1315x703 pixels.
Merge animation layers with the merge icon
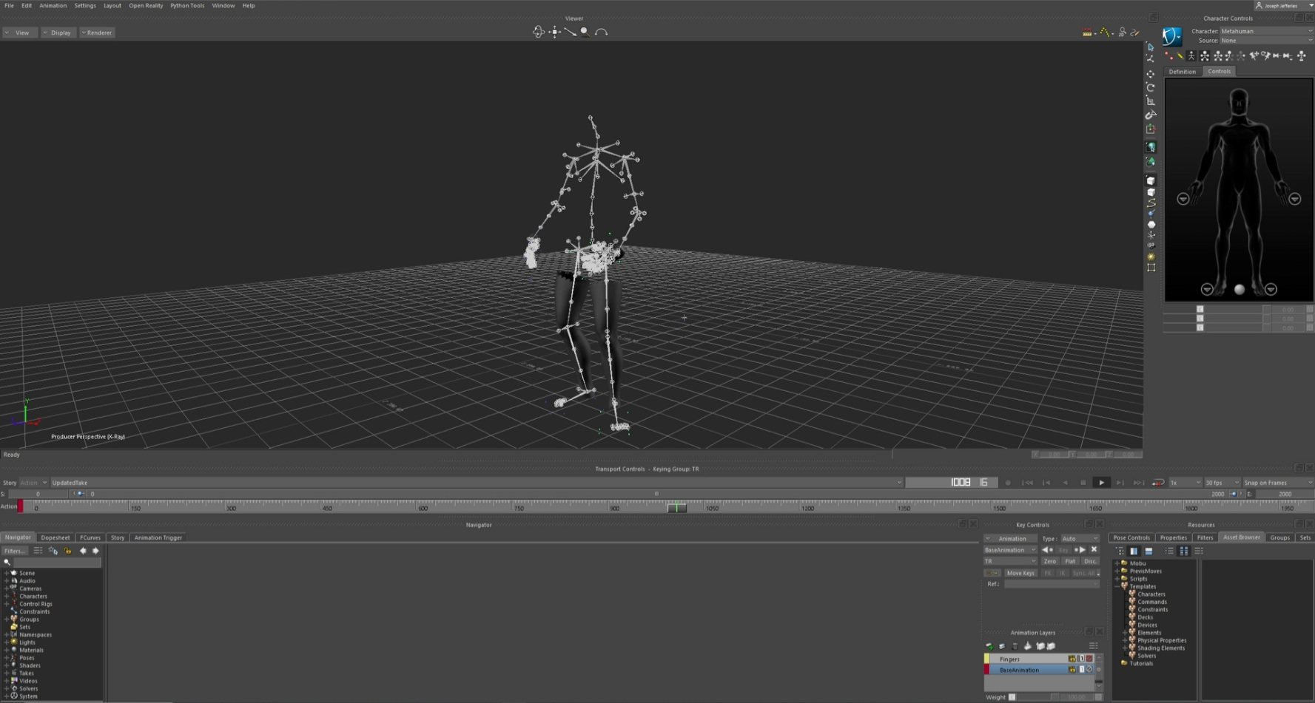1027,646
